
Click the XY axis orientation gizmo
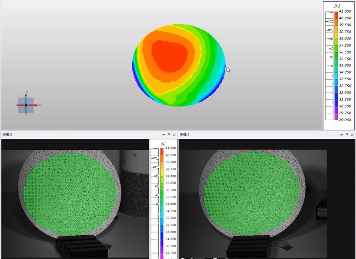(26, 105)
